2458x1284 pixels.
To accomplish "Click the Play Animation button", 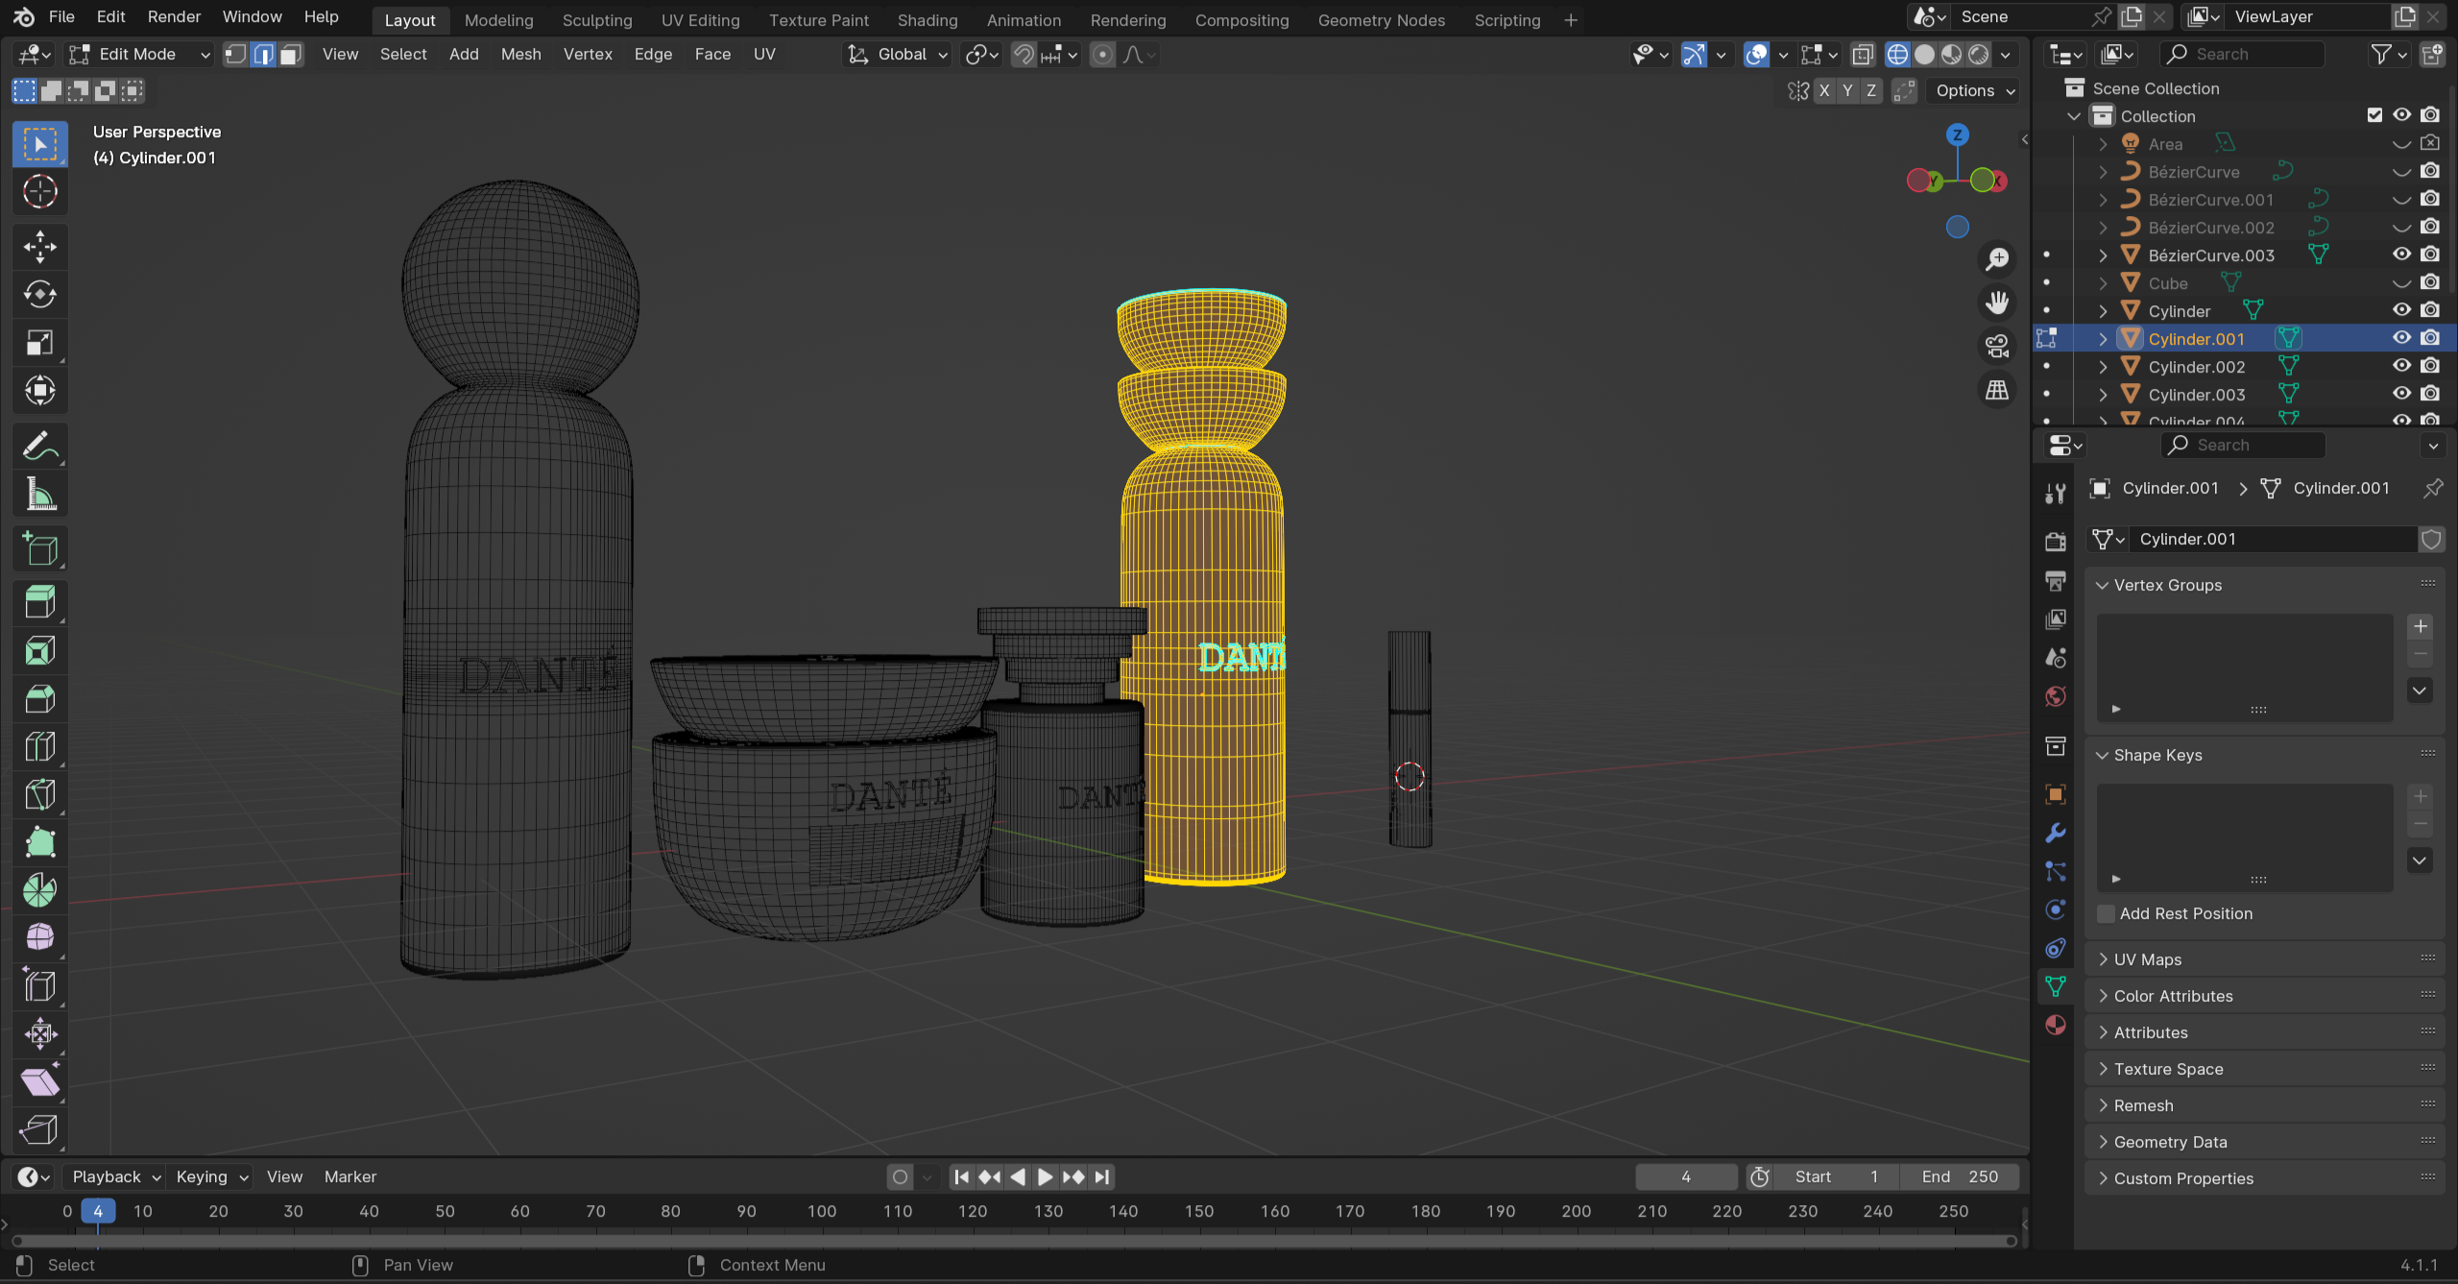I will pyautogui.click(x=1046, y=1176).
